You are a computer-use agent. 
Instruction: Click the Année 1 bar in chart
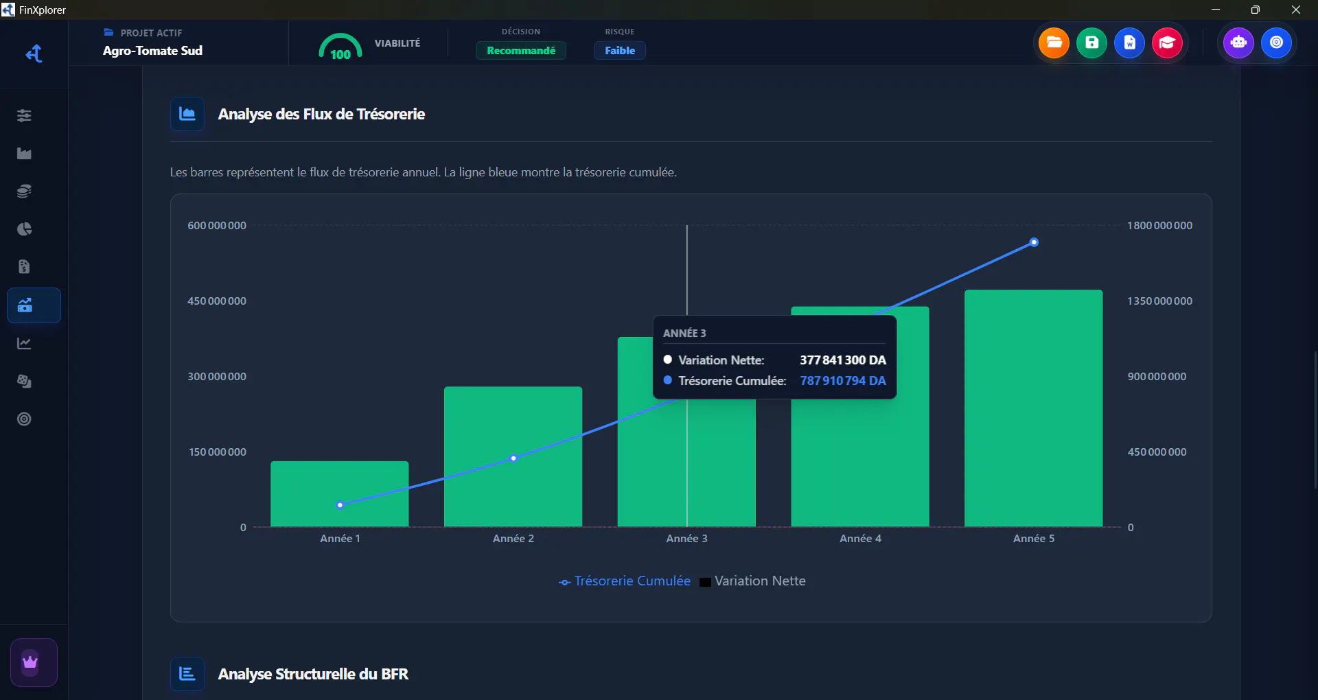(x=340, y=494)
